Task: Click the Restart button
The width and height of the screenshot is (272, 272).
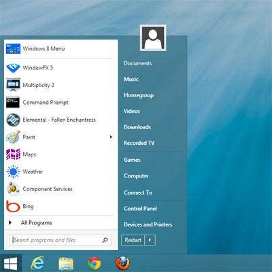Action: click(133, 240)
